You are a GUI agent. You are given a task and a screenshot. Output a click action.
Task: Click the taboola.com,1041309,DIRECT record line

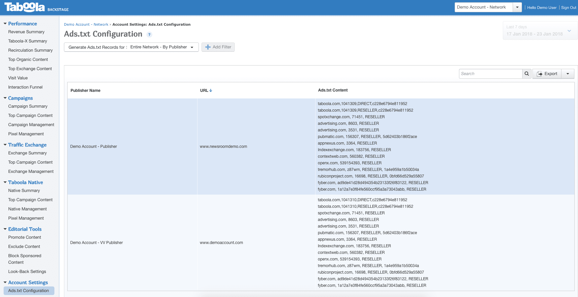click(x=362, y=104)
